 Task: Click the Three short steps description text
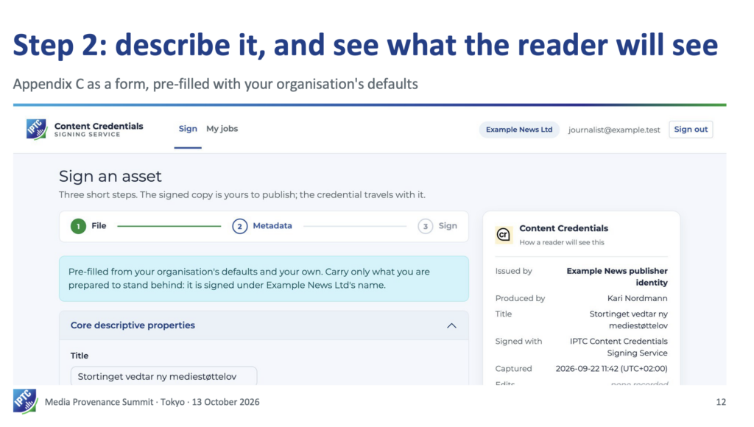242,195
